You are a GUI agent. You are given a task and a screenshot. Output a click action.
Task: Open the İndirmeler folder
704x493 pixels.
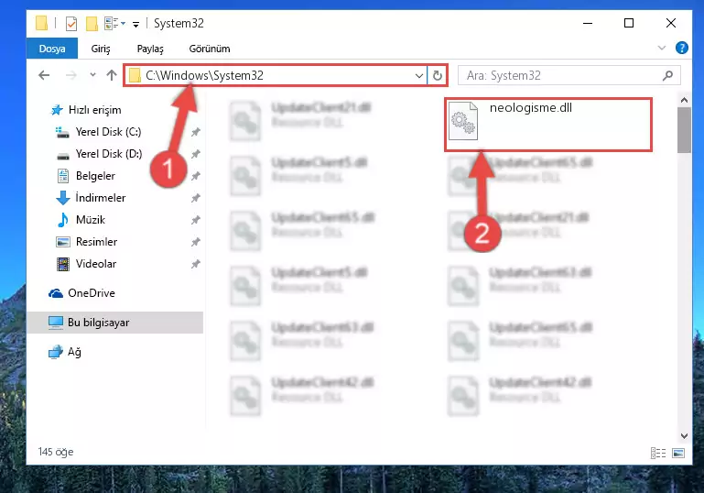pyautogui.click(x=101, y=198)
